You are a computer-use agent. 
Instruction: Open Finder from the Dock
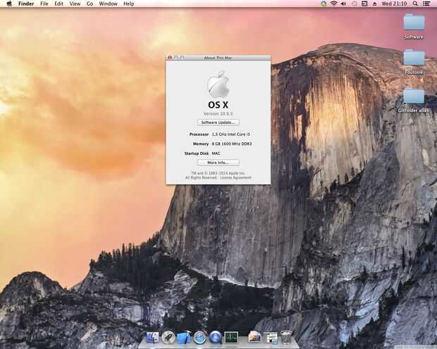(x=153, y=337)
